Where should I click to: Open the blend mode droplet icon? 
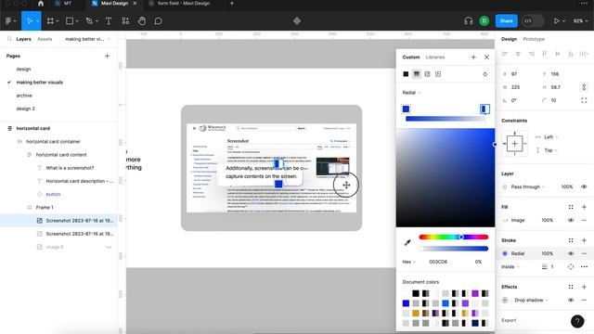coord(484,74)
